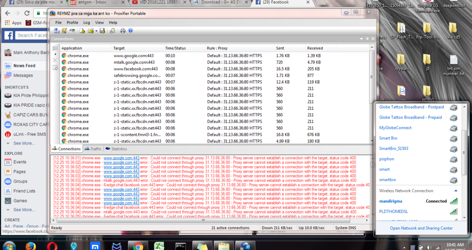Click the Save Profile toolbar icon

102,31
